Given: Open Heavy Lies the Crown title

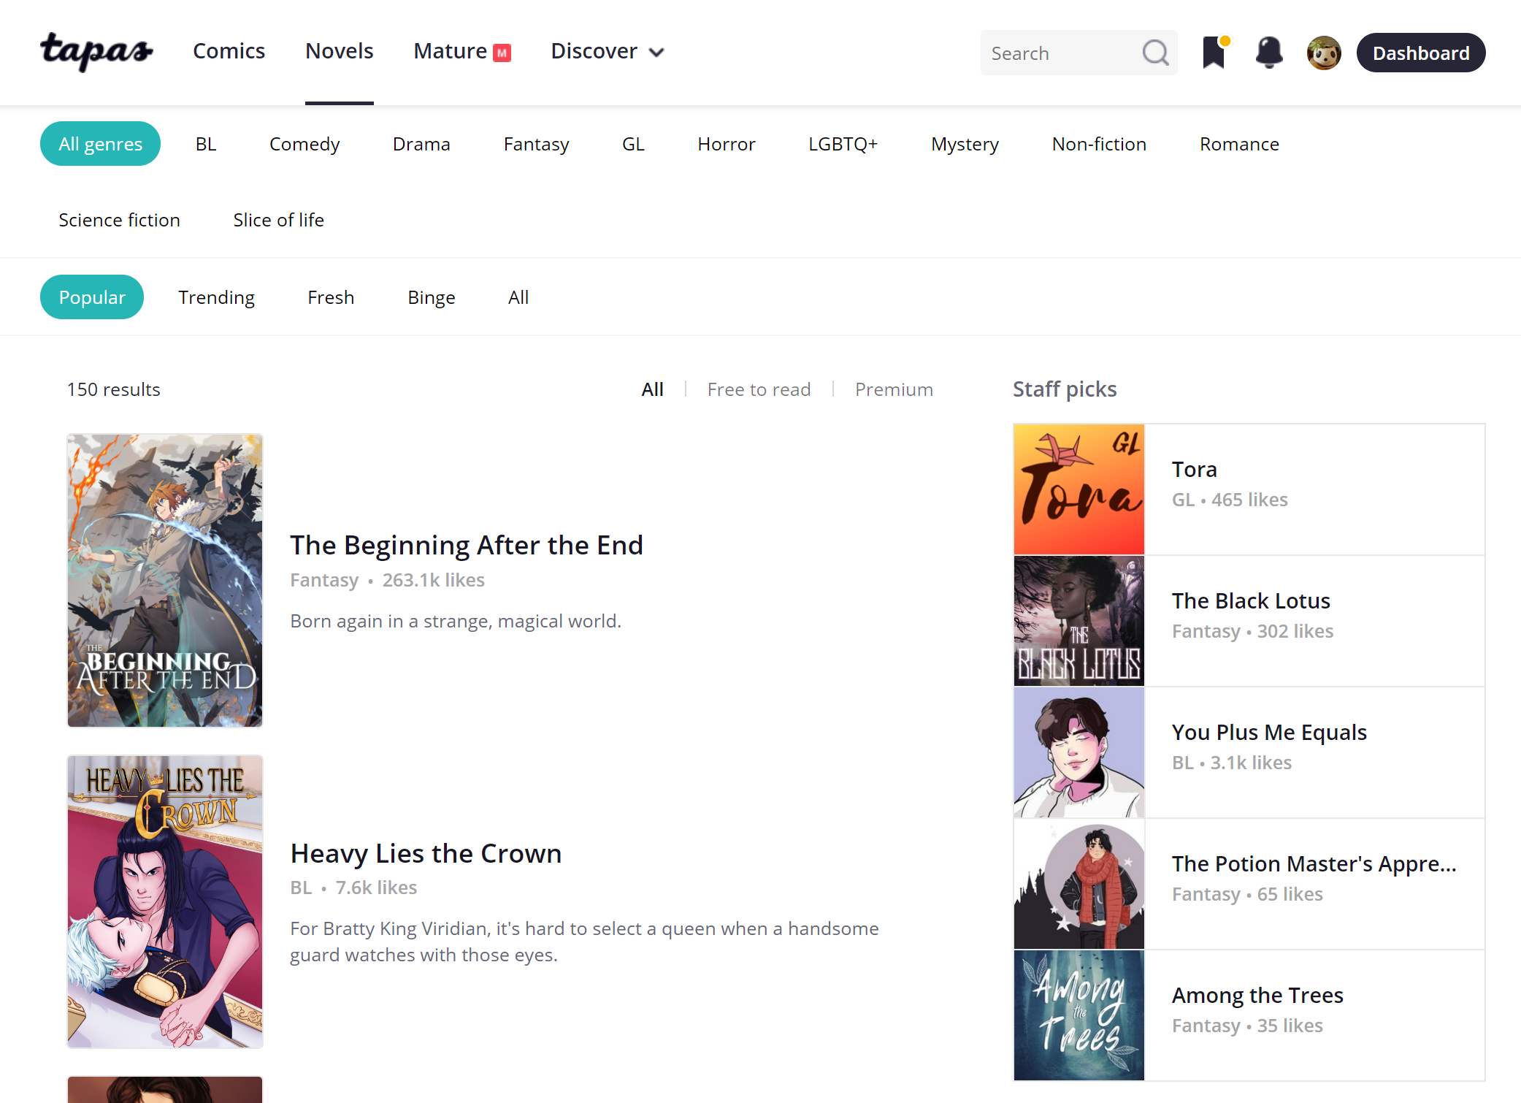Looking at the screenshot, I should click(x=426, y=853).
